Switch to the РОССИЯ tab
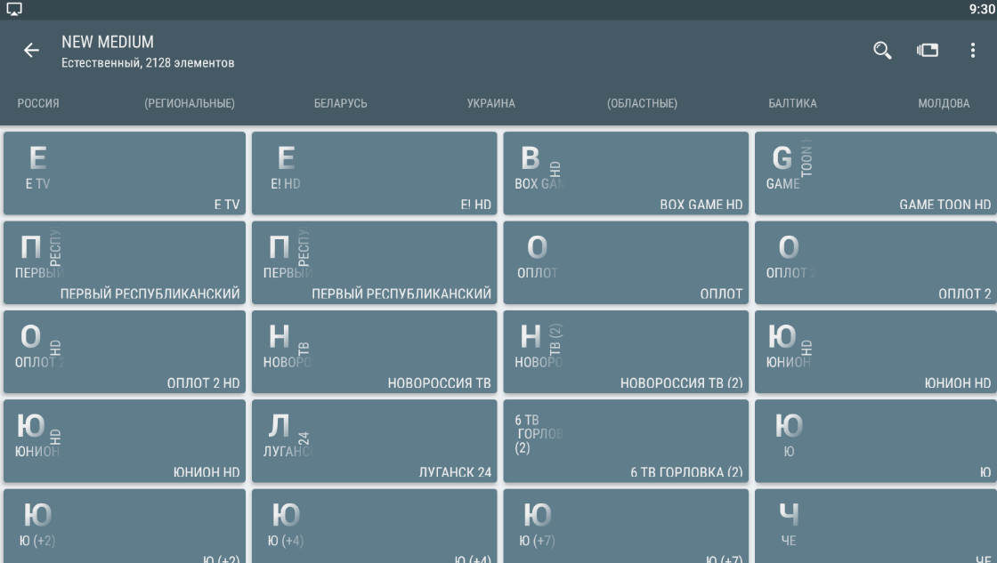Viewport: 997px width, 563px height. tap(38, 103)
